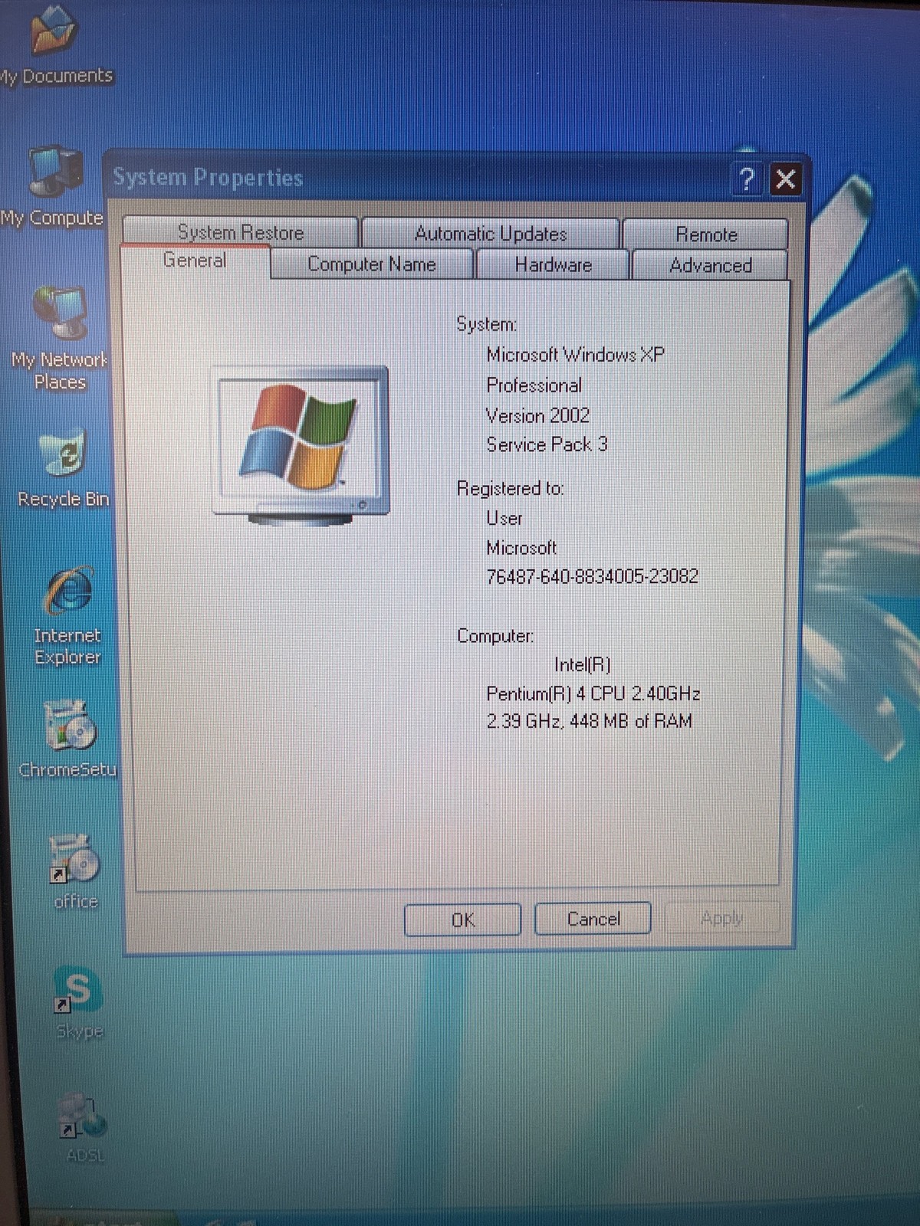The image size is (920, 1226).
Task: Click the Version 2002 text
Action: 537,415
